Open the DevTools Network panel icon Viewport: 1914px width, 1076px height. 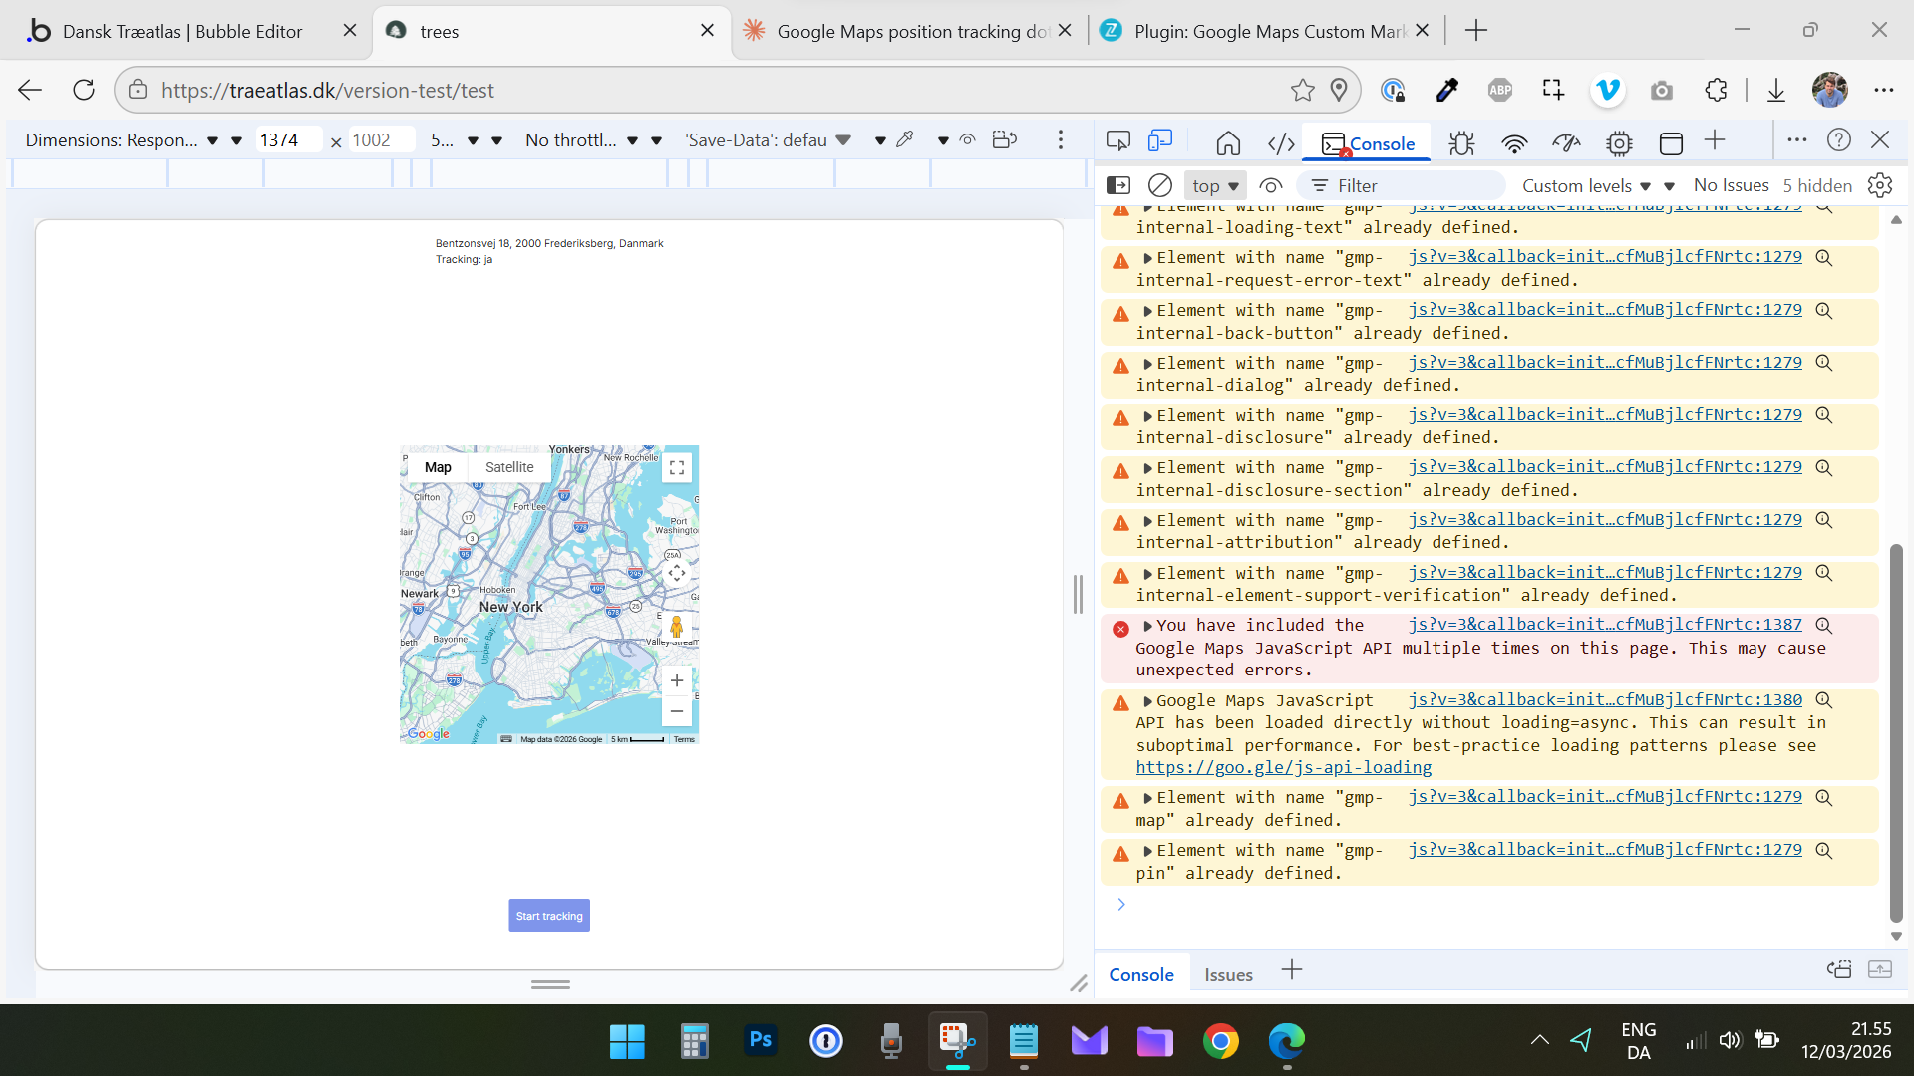[1514, 143]
